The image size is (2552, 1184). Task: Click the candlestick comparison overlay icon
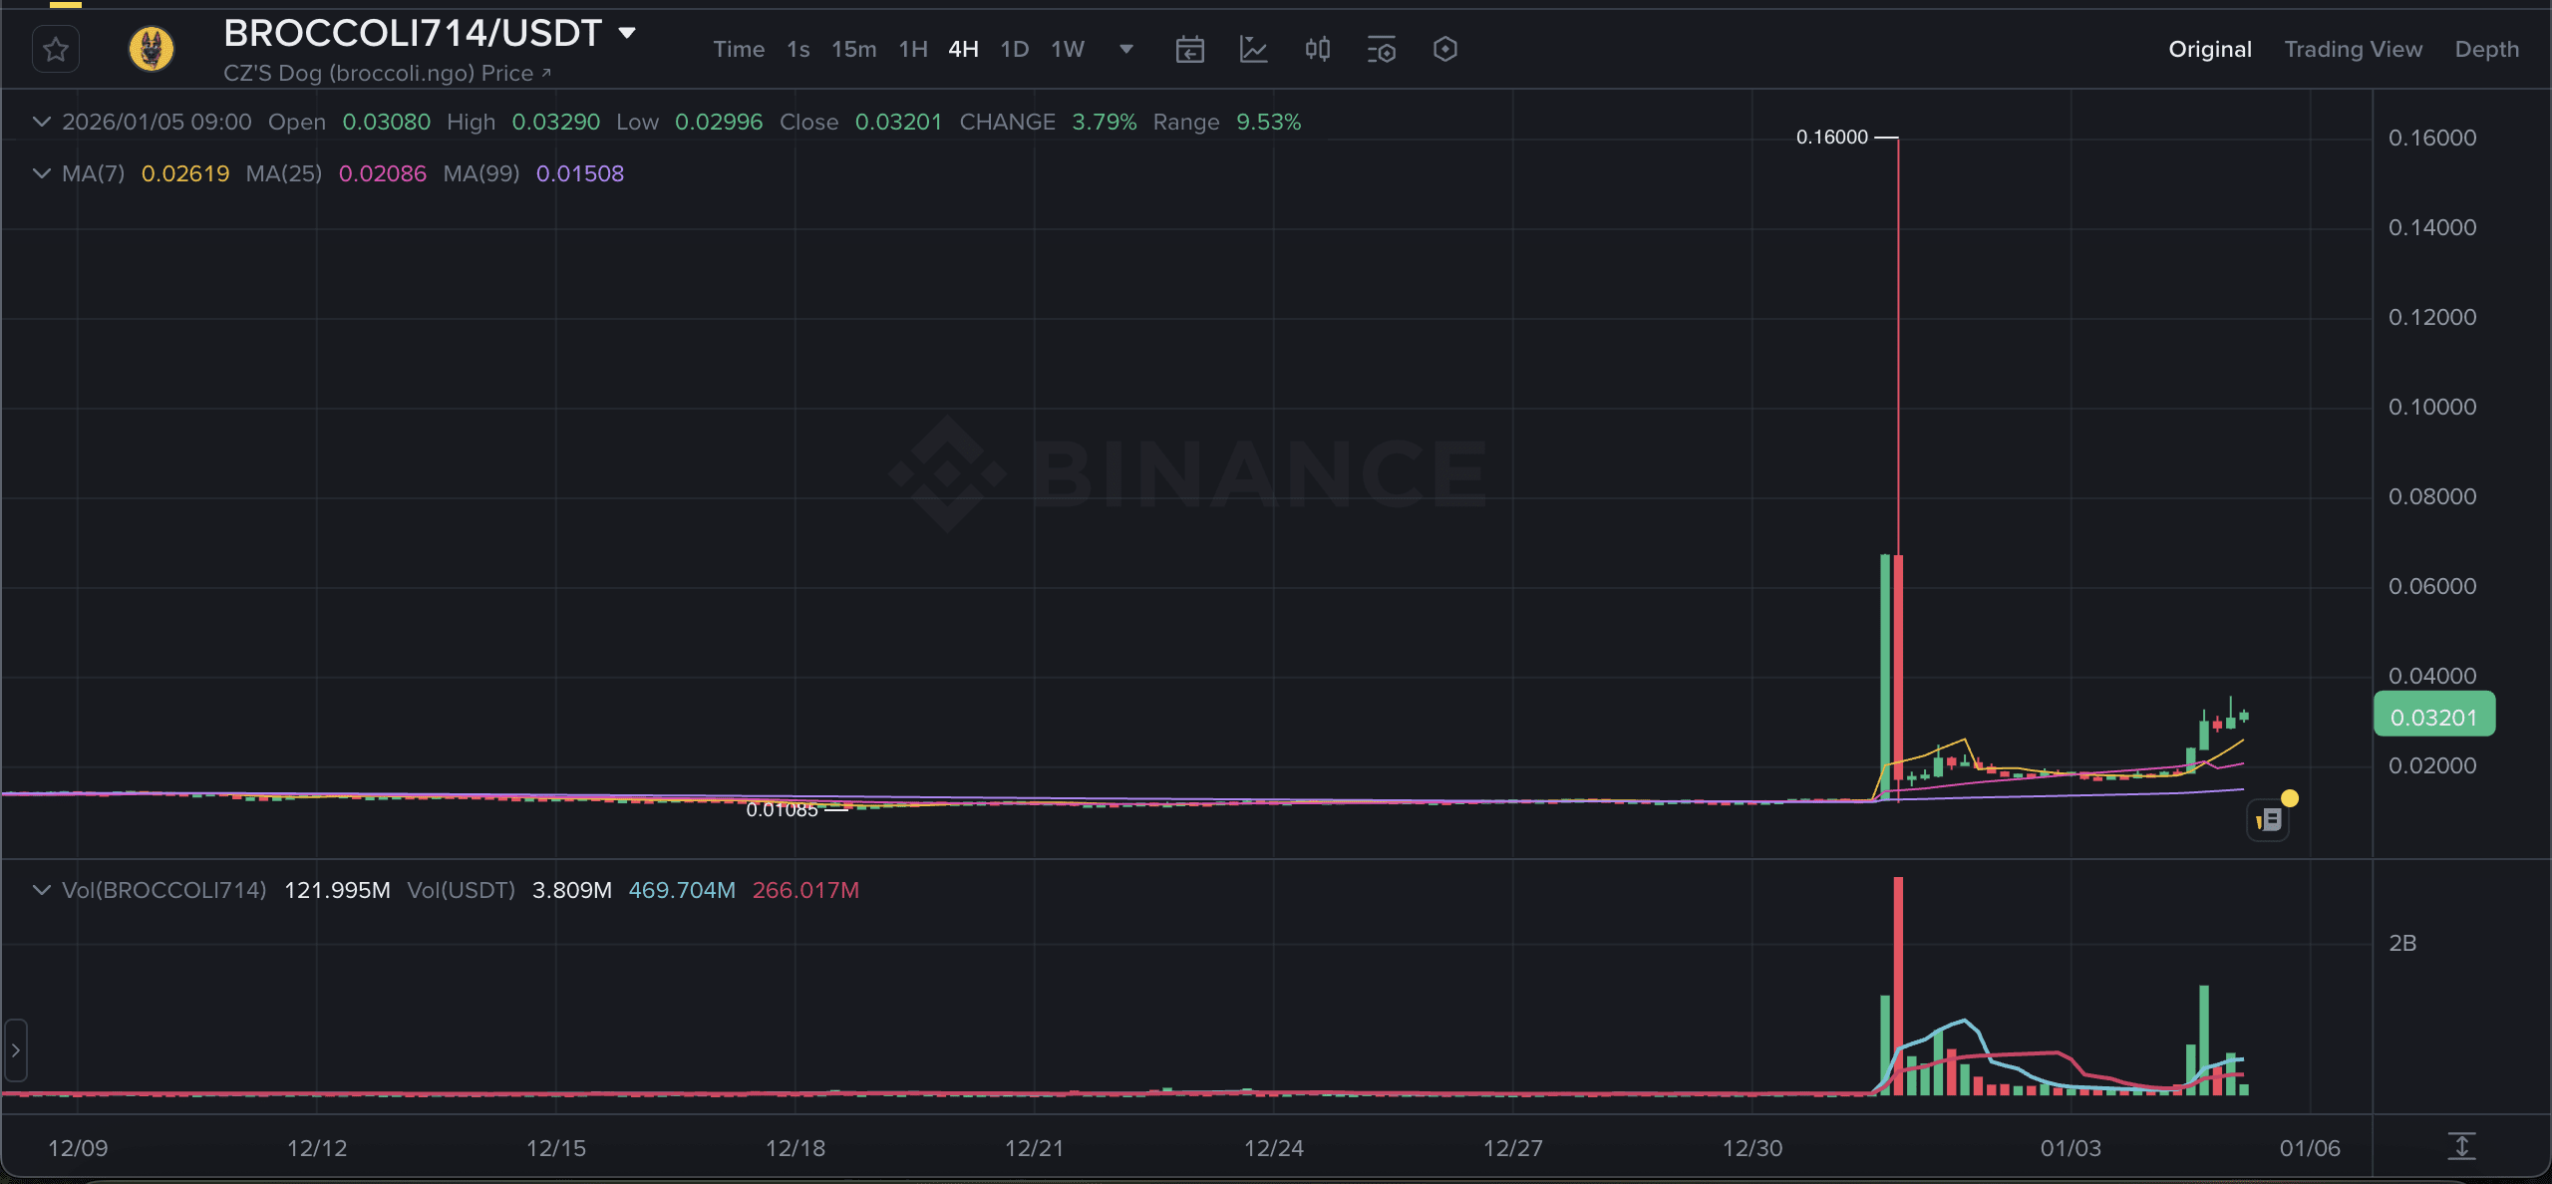(x=1317, y=48)
